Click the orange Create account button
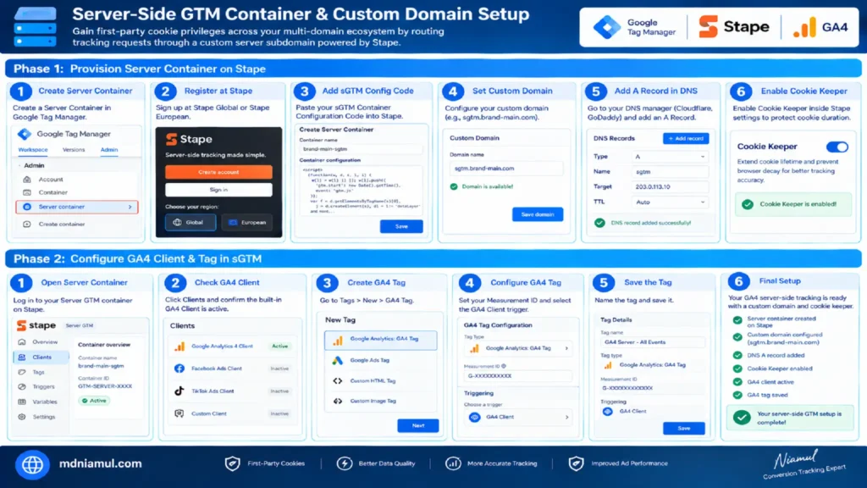 (218, 172)
